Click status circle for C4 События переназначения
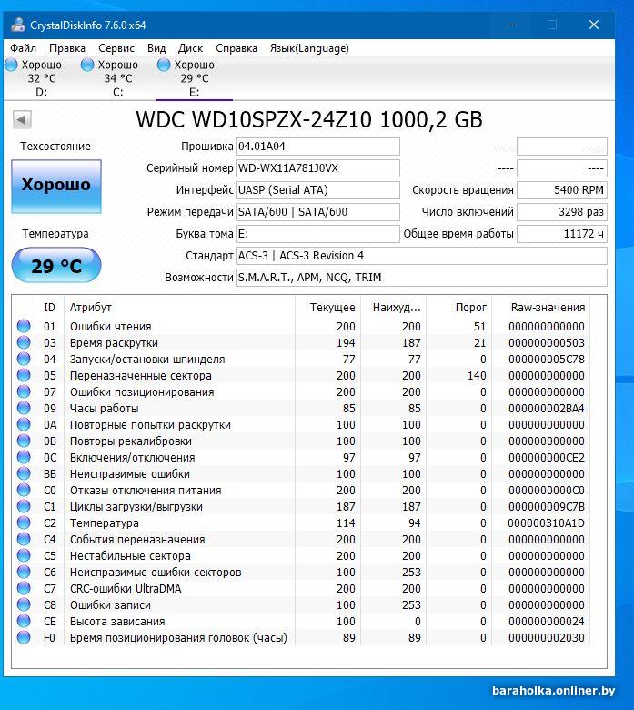The height and width of the screenshot is (710, 634). click(24, 539)
